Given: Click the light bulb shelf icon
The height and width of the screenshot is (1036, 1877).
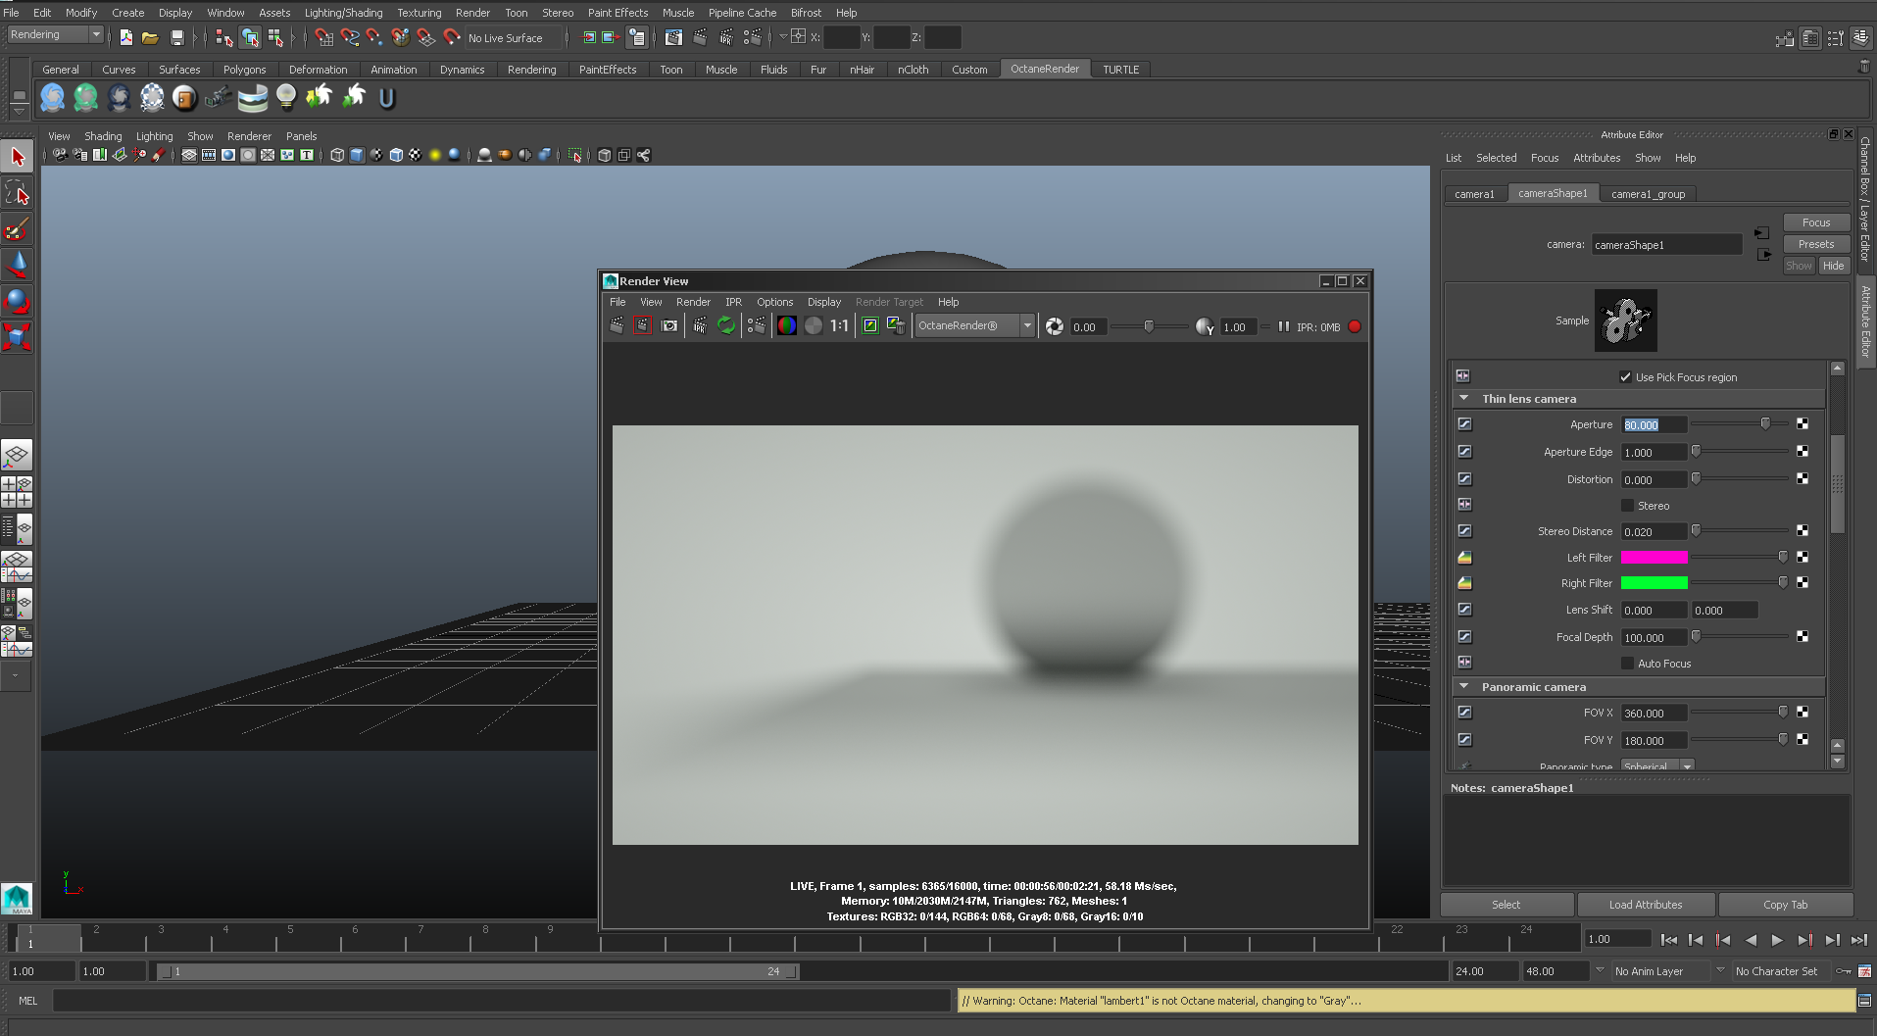Looking at the screenshot, I should 285,97.
